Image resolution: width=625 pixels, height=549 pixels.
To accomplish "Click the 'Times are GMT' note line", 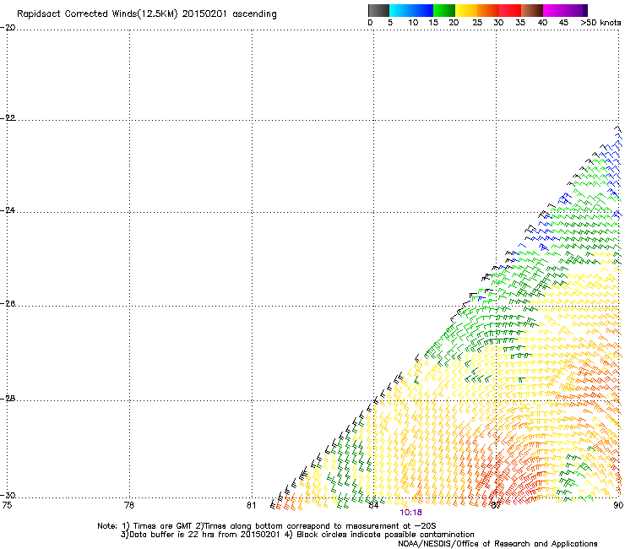I will point(267,526).
